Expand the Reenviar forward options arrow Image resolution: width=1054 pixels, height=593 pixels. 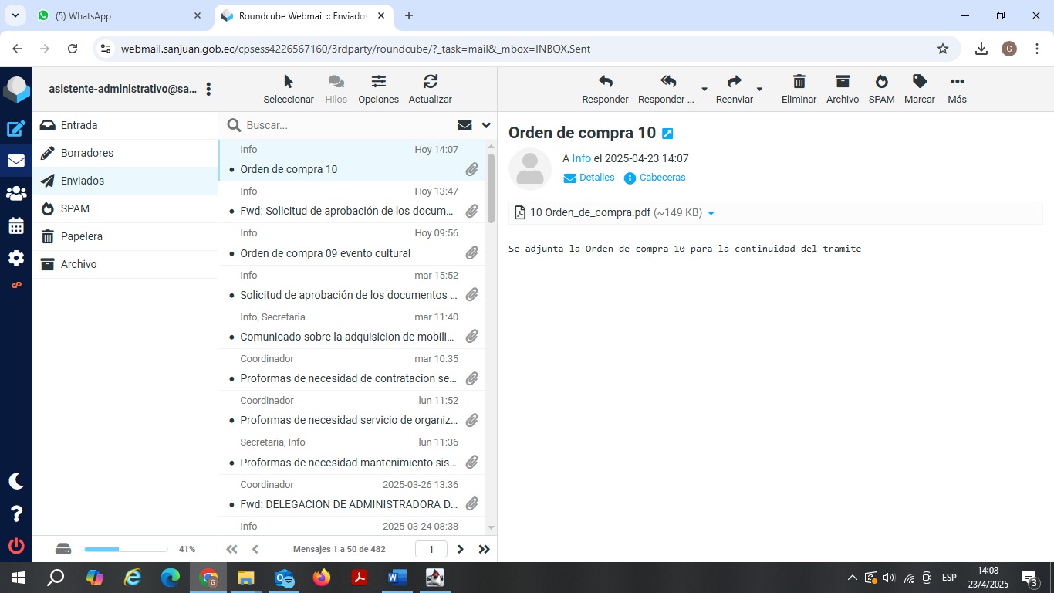pyautogui.click(x=759, y=90)
